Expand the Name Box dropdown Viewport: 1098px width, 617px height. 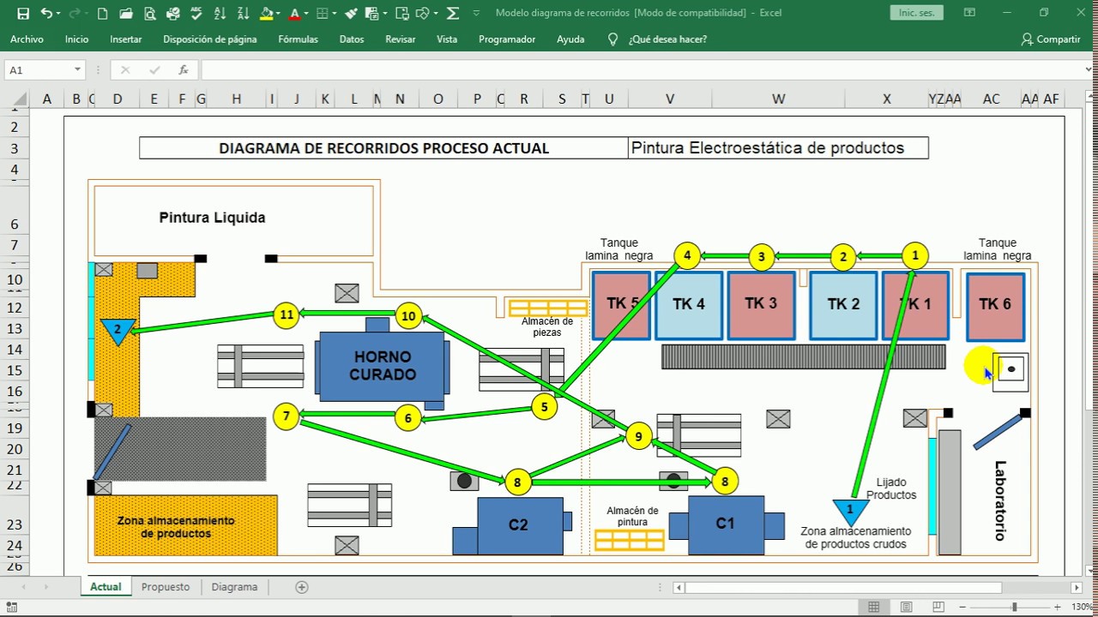pos(77,70)
